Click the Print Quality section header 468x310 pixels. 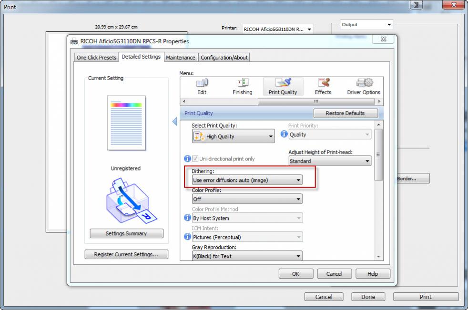199,113
